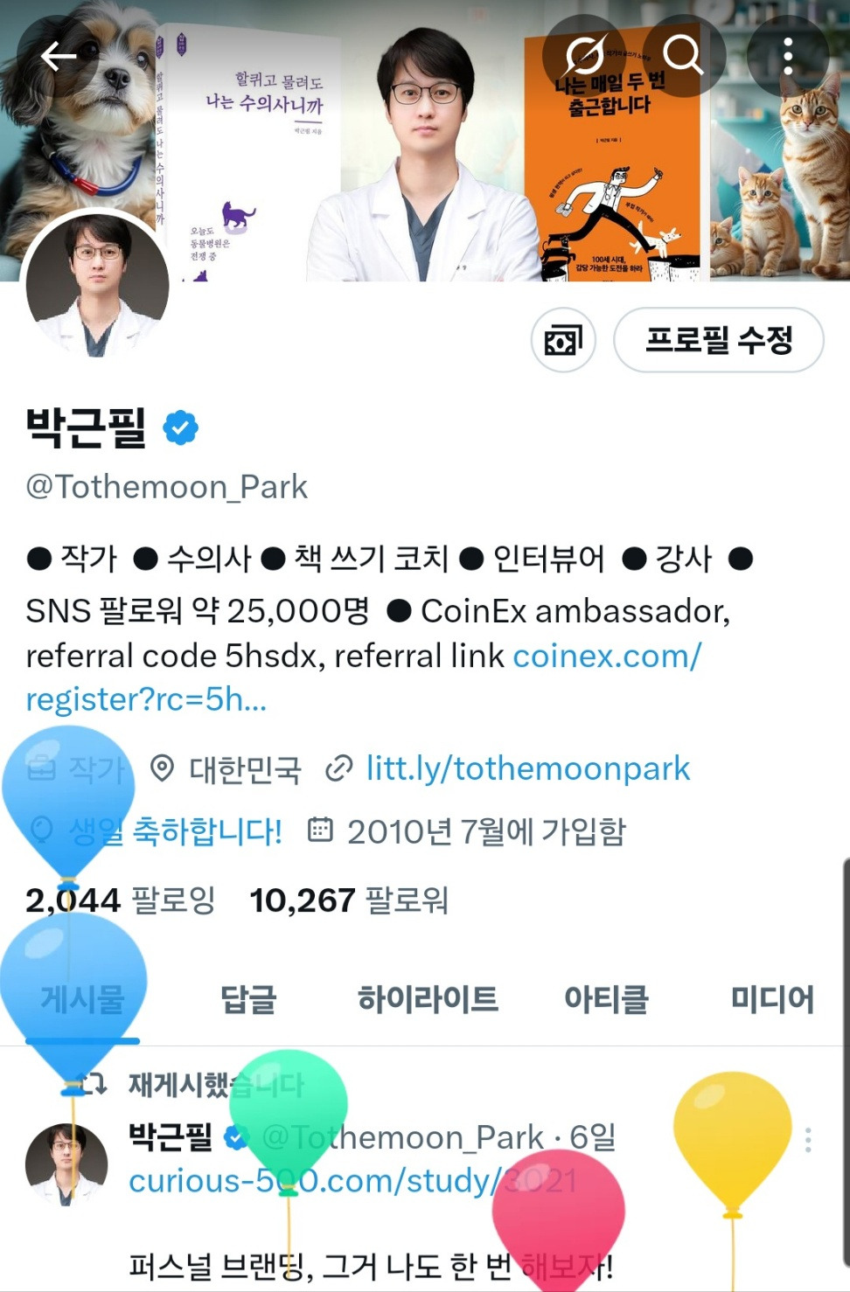Tap the search magnifier icon

[x=683, y=56]
